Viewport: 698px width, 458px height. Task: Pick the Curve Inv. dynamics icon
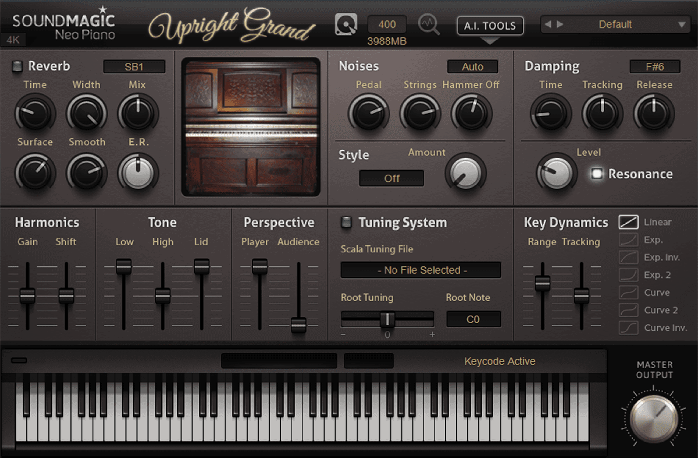628,328
